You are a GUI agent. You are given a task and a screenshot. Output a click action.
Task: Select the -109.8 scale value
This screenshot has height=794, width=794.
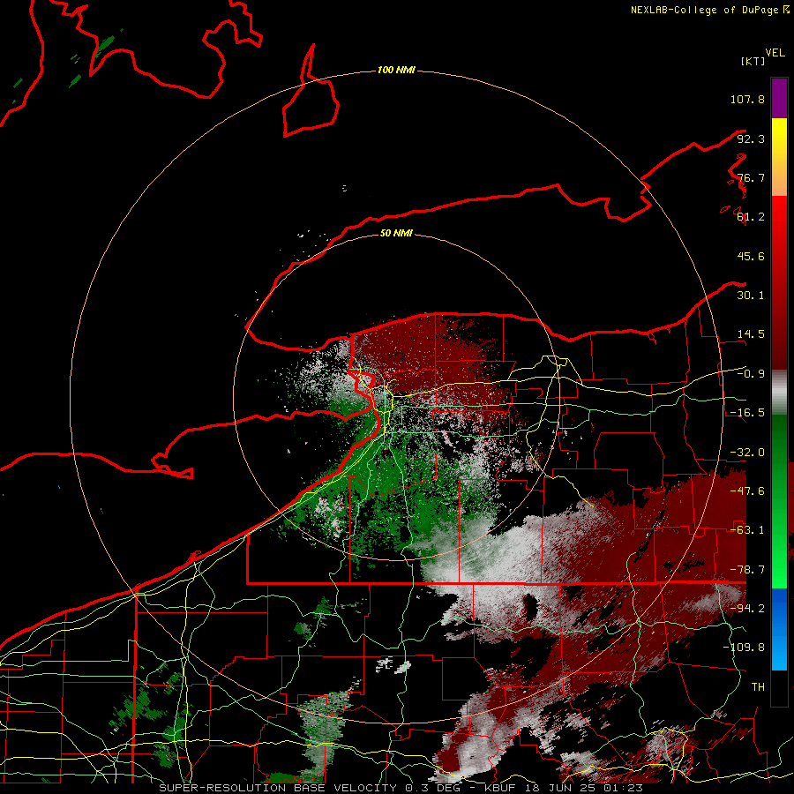pos(744,648)
